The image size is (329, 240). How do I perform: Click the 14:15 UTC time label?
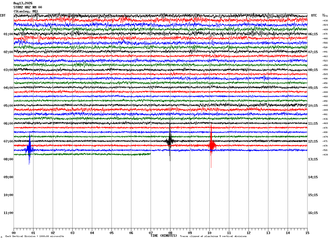[x=313, y=177]
